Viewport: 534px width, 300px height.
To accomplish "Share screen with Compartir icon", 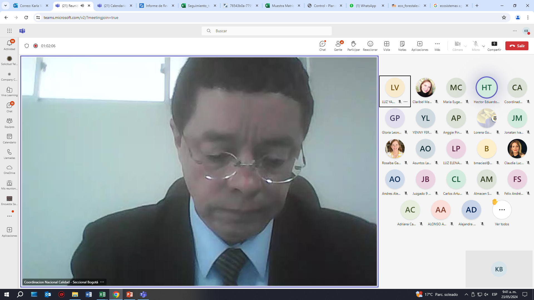I will click(494, 46).
